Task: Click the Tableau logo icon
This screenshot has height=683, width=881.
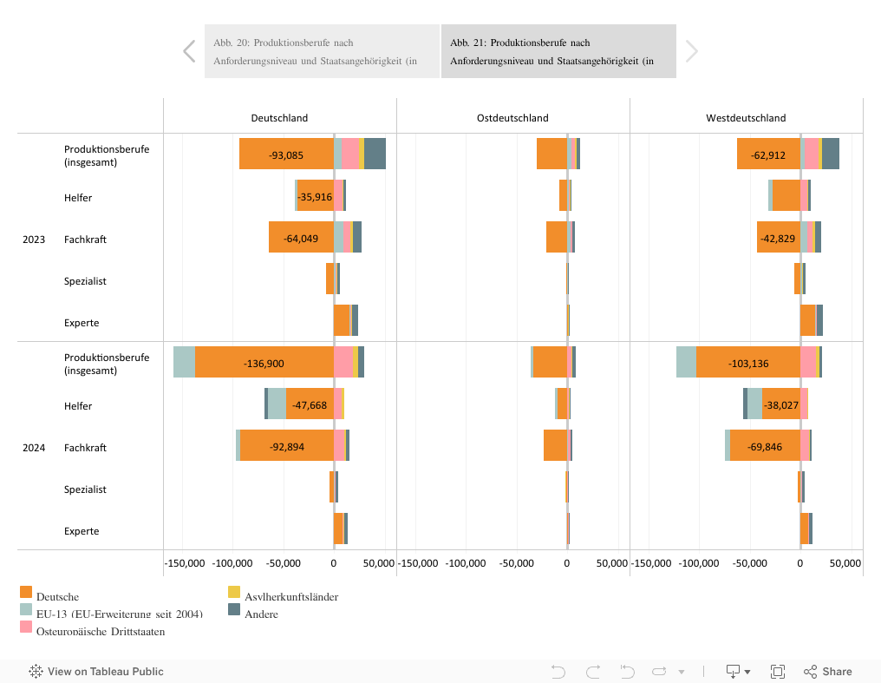Action: pos(36,672)
